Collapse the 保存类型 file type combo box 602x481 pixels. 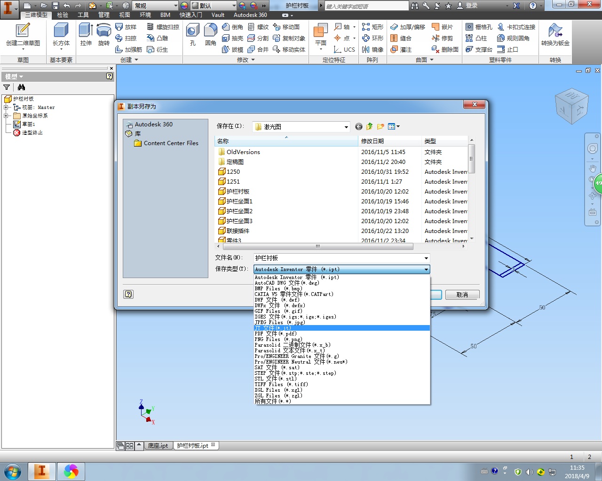427,270
